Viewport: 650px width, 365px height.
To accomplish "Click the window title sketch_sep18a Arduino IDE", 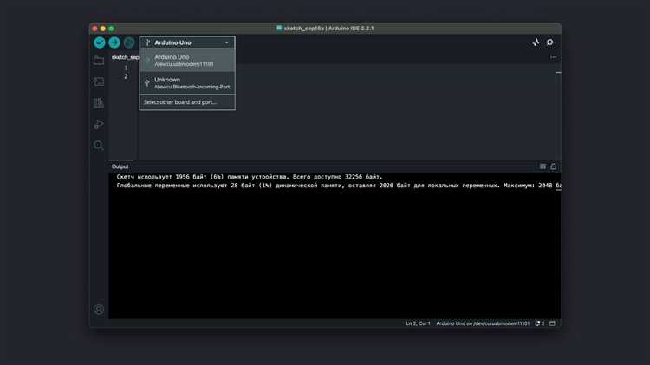I will tap(328, 29).
